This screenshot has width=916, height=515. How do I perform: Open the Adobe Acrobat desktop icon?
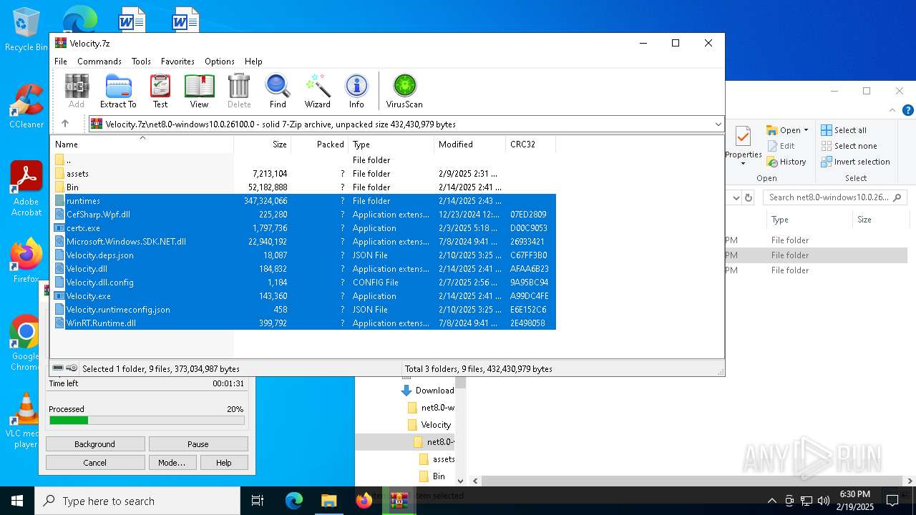(x=26, y=188)
